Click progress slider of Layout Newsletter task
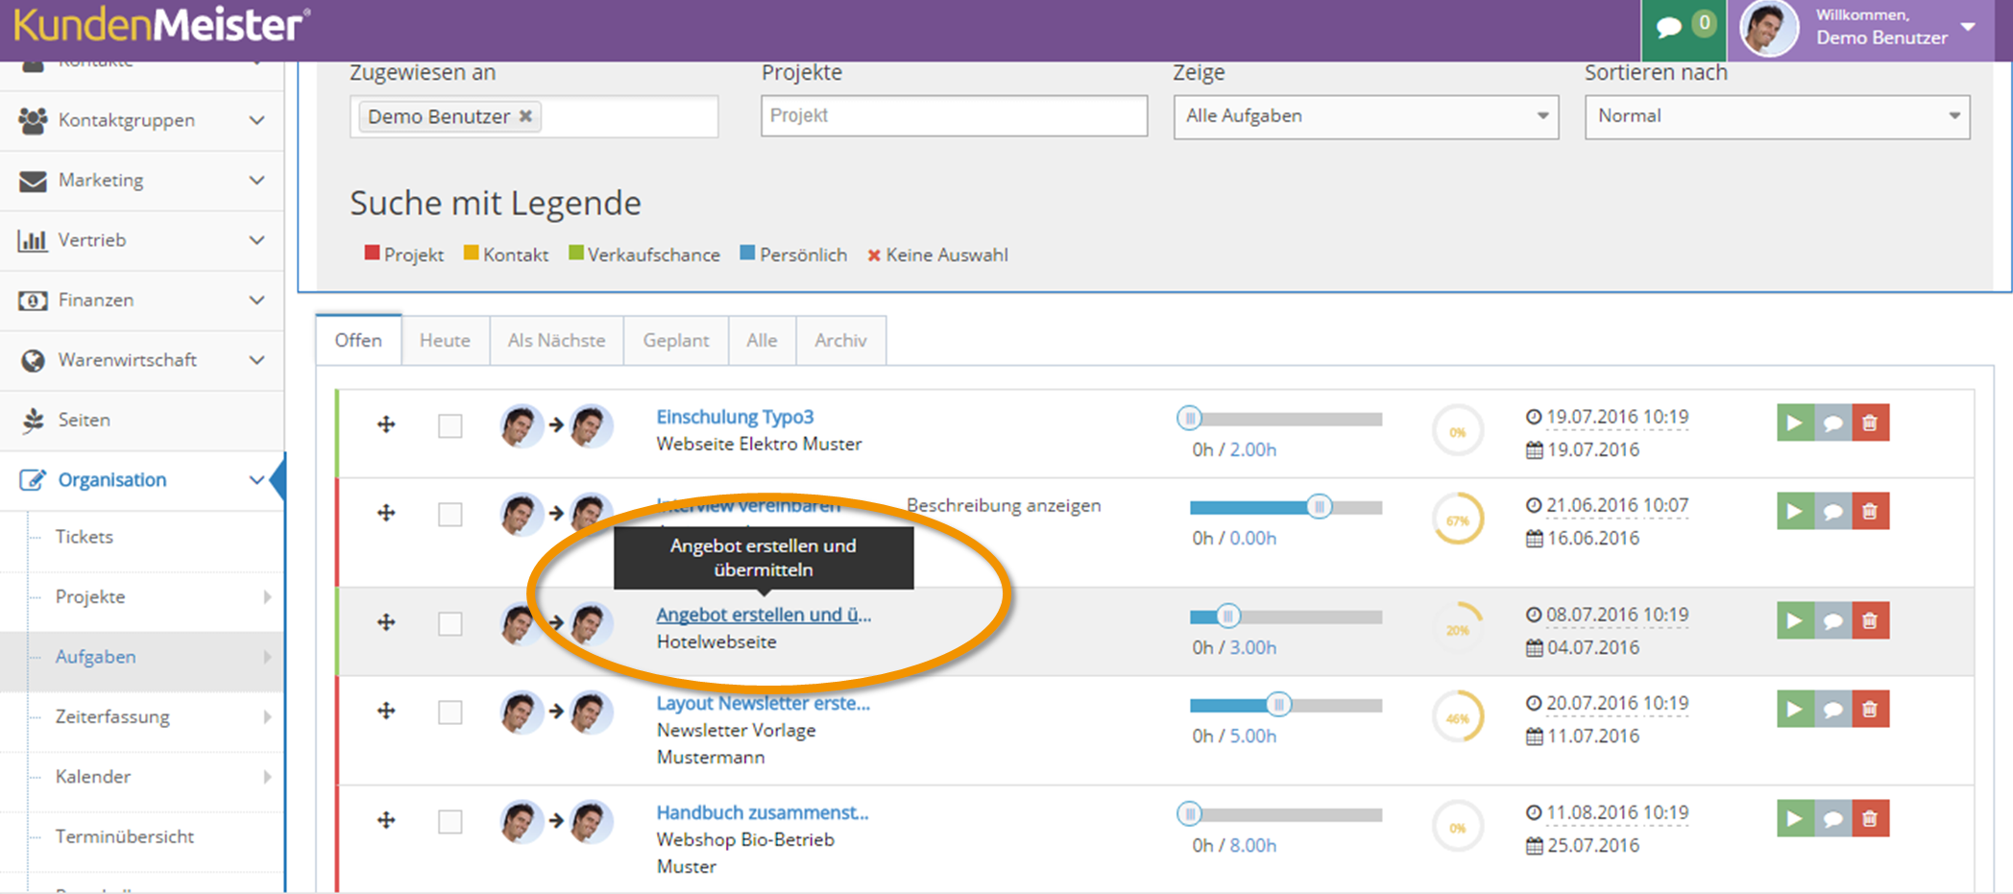This screenshot has height=894, width=2013. (1286, 705)
